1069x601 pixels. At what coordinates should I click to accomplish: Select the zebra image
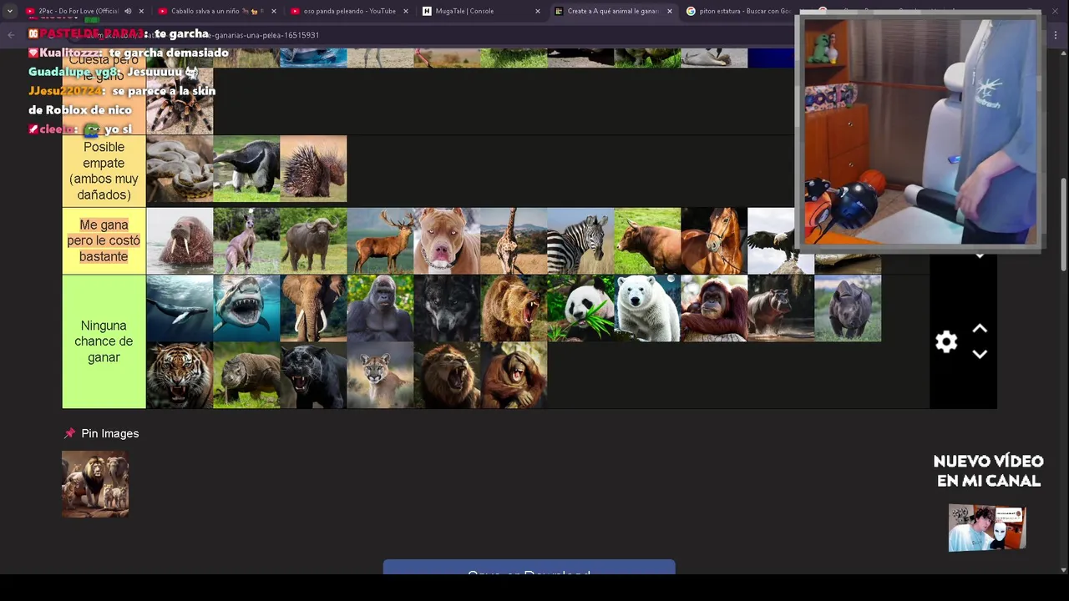[580, 240]
